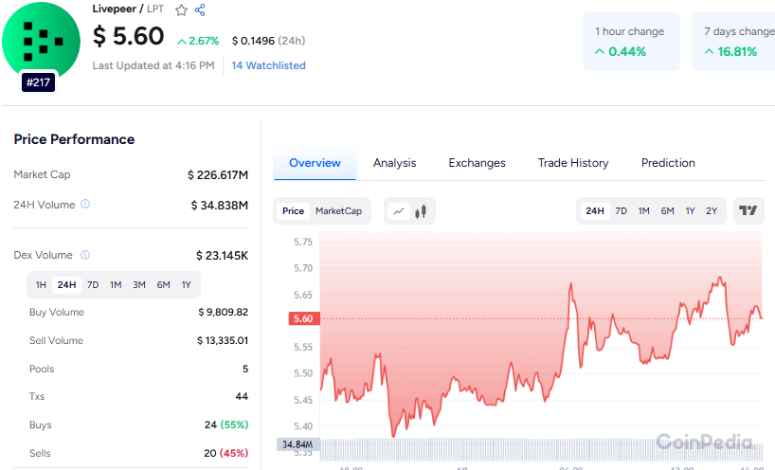This screenshot has height=470, width=775.
Task: Select 1H Dex Volume period
Action: (x=41, y=285)
